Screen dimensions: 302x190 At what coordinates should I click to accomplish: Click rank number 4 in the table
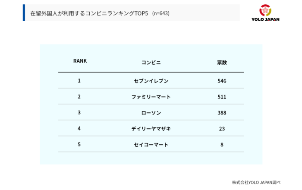[79, 129]
